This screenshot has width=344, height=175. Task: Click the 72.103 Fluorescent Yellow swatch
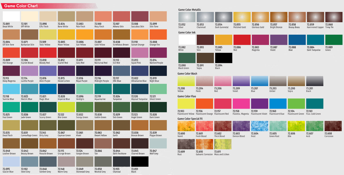(x=186, y=103)
